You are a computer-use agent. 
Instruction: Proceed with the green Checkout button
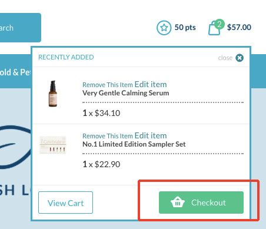[x=201, y=203]
